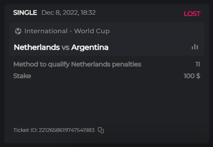Image resolution: width=213 pixels, height=147 pixels.
Task: Open match statistics bar chart icon
Action: [195, 47]
